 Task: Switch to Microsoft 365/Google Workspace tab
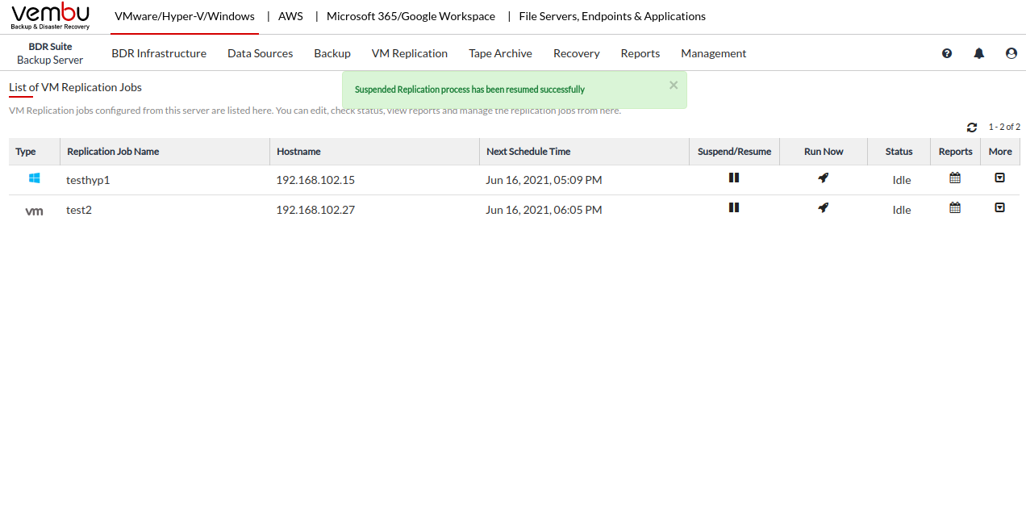point(411,16)
